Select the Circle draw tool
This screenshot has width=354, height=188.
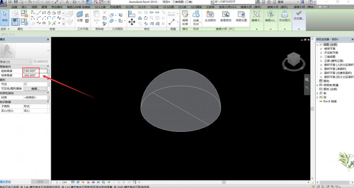pyautogui.click(x=59, y=13)
